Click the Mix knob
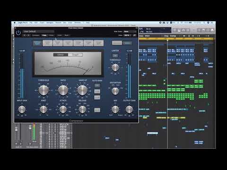This screenshot has width=227, height=170. (x=115, y=110)
